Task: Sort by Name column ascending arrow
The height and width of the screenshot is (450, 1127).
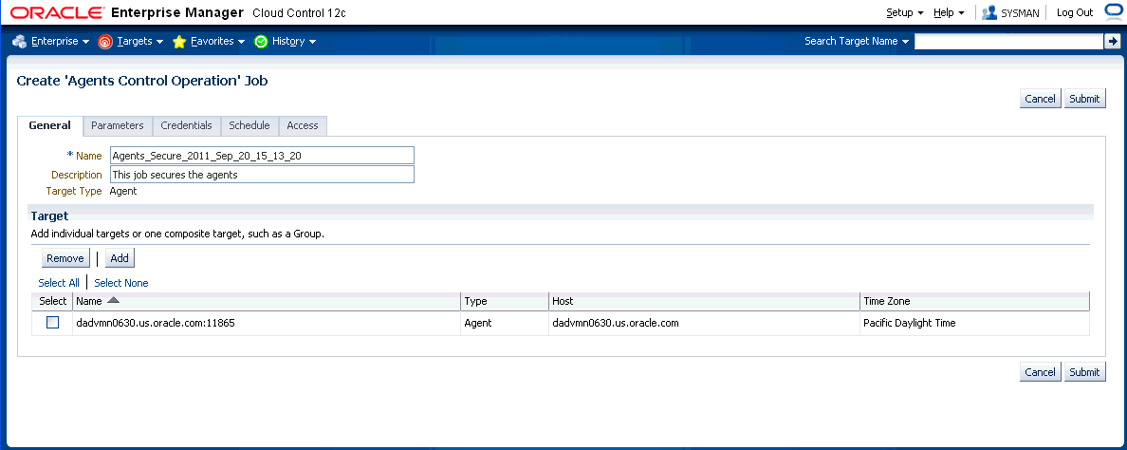Action: coord(113,301)
